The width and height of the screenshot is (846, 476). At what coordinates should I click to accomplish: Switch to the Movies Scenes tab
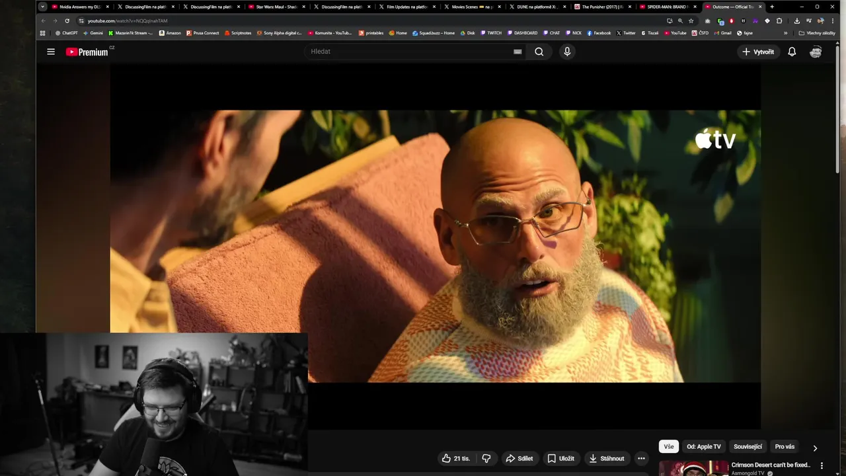(472, 7)
